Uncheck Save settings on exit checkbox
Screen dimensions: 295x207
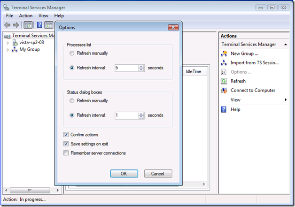click(x=66, y=144)
